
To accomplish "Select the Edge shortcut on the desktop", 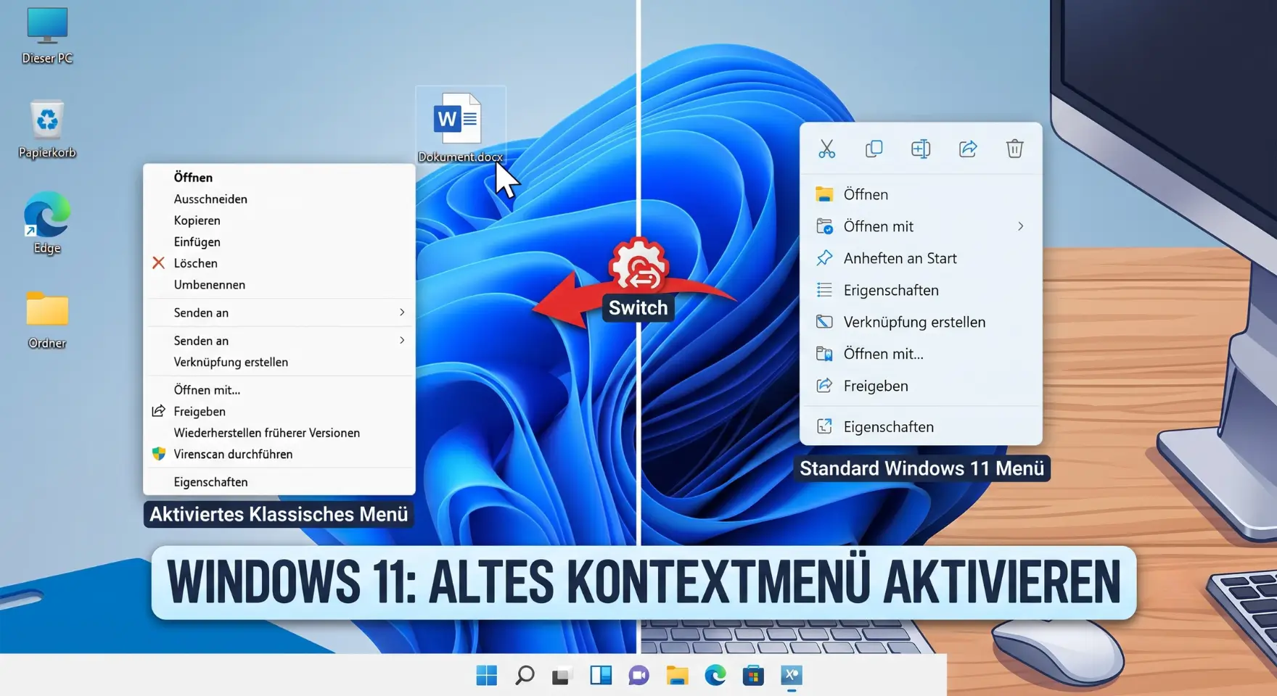I will pyautogui.click(x=47, y=223).
